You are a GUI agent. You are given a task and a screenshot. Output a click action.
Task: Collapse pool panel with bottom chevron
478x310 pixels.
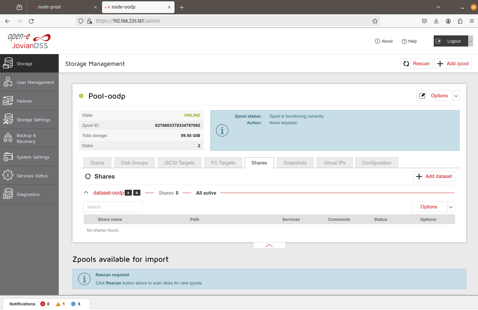pos(269,245)
